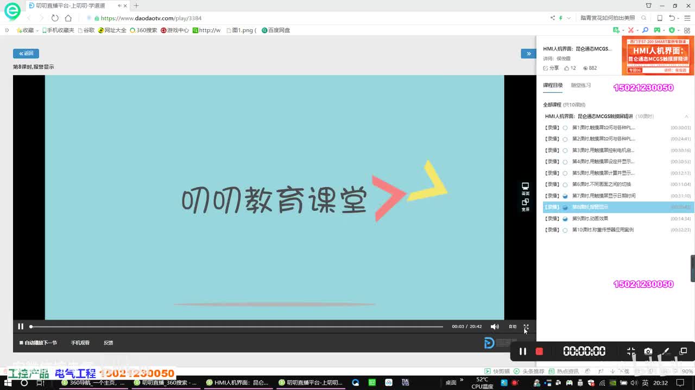695x390 pixels.
Task: Click the green shield security icon
Action: point(672,30)
